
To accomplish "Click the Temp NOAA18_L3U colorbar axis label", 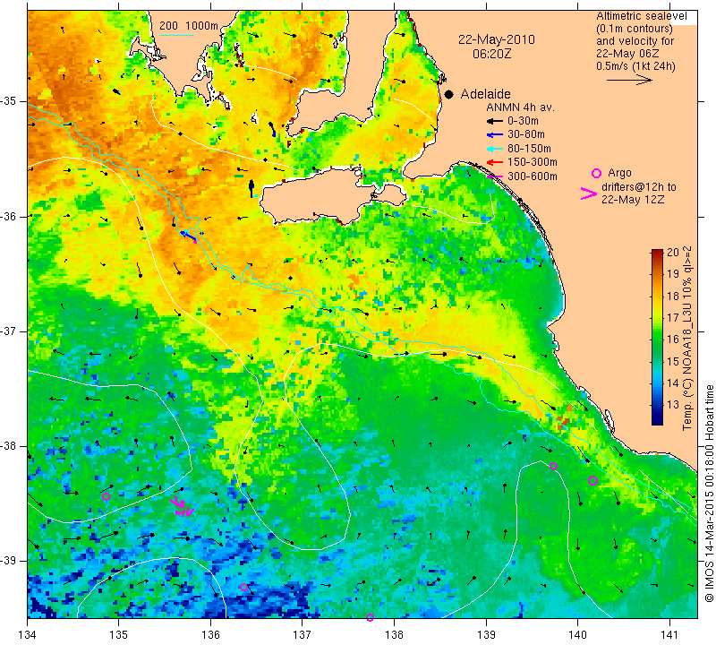I will click(687, 339).
